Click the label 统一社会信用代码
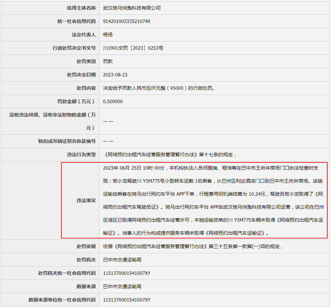331x307 pixels. point(76,21)
